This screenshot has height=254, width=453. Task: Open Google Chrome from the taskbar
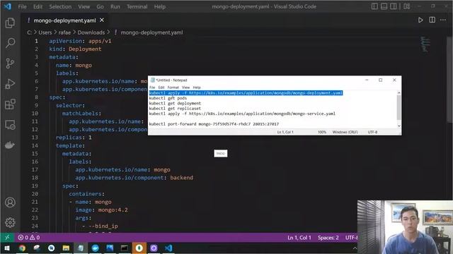coord(22,248)
